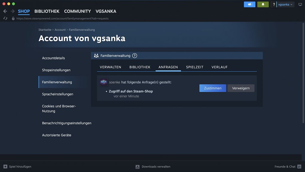
Task: Click the lock icon beside the URL
Action: (x=13, y=19)
